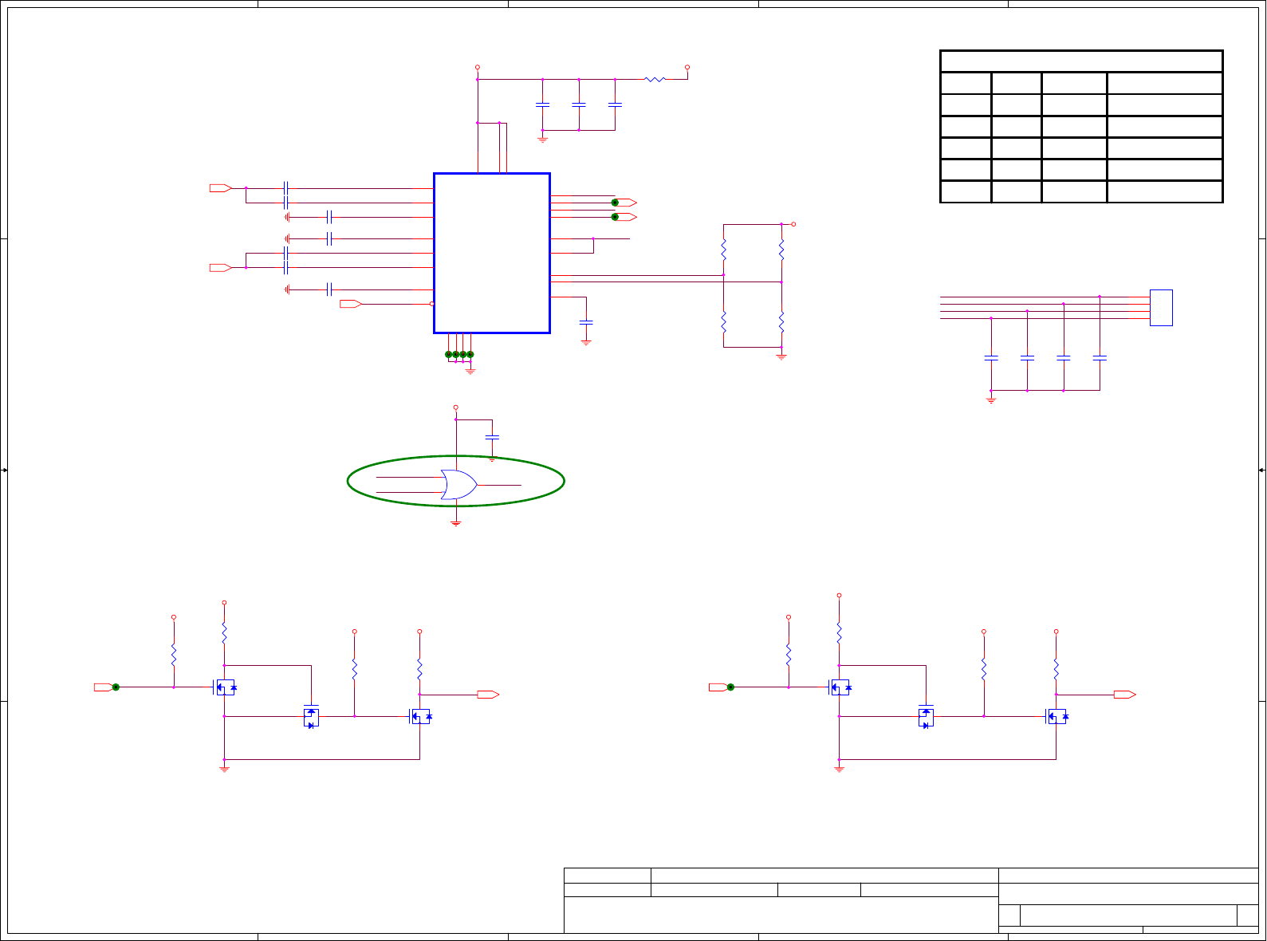
Task: Select green-dotted input port of bottom-left circuit
Action: [106, 687]
